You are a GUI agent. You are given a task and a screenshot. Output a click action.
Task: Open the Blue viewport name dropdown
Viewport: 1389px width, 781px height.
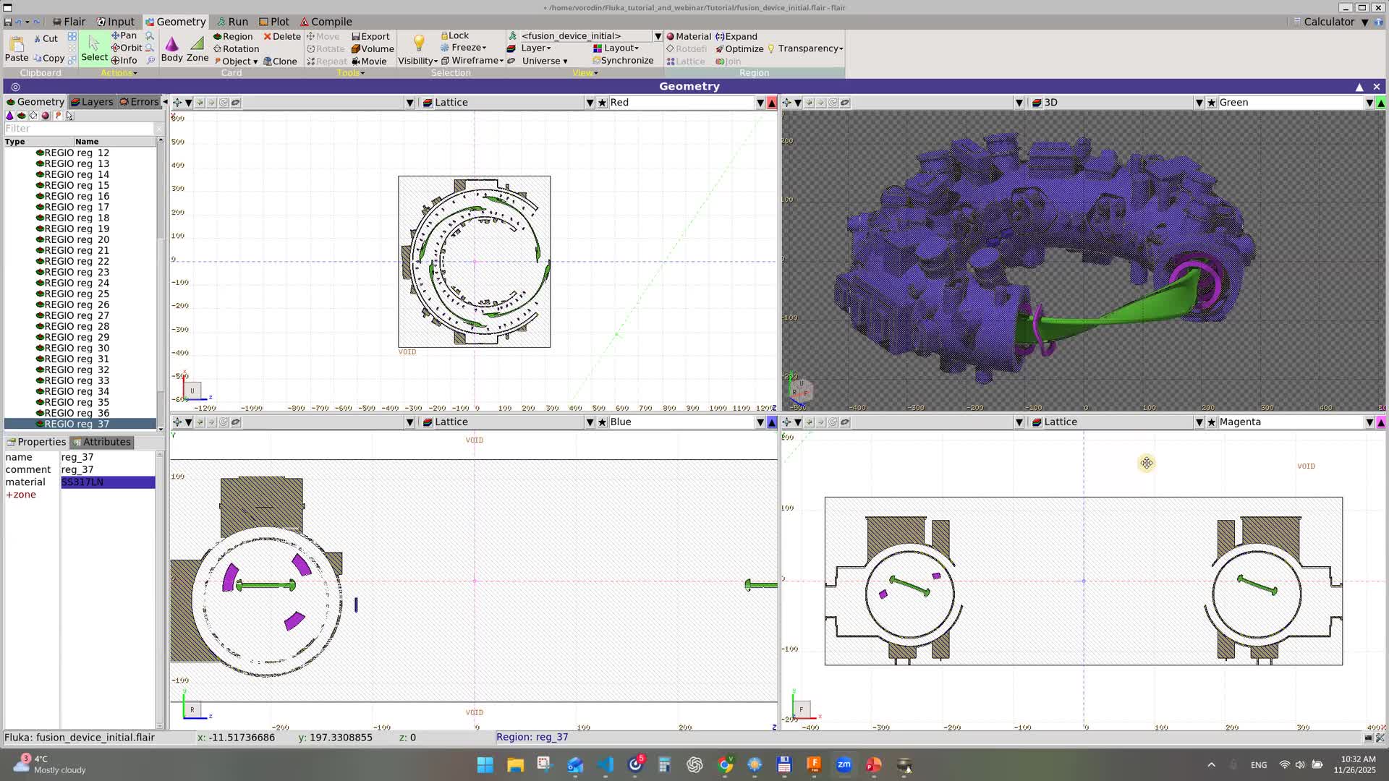point(760,422)
